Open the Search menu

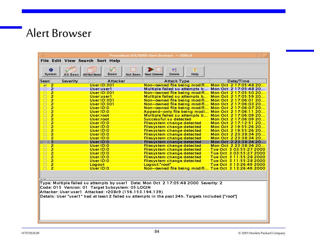pos(86,61)
